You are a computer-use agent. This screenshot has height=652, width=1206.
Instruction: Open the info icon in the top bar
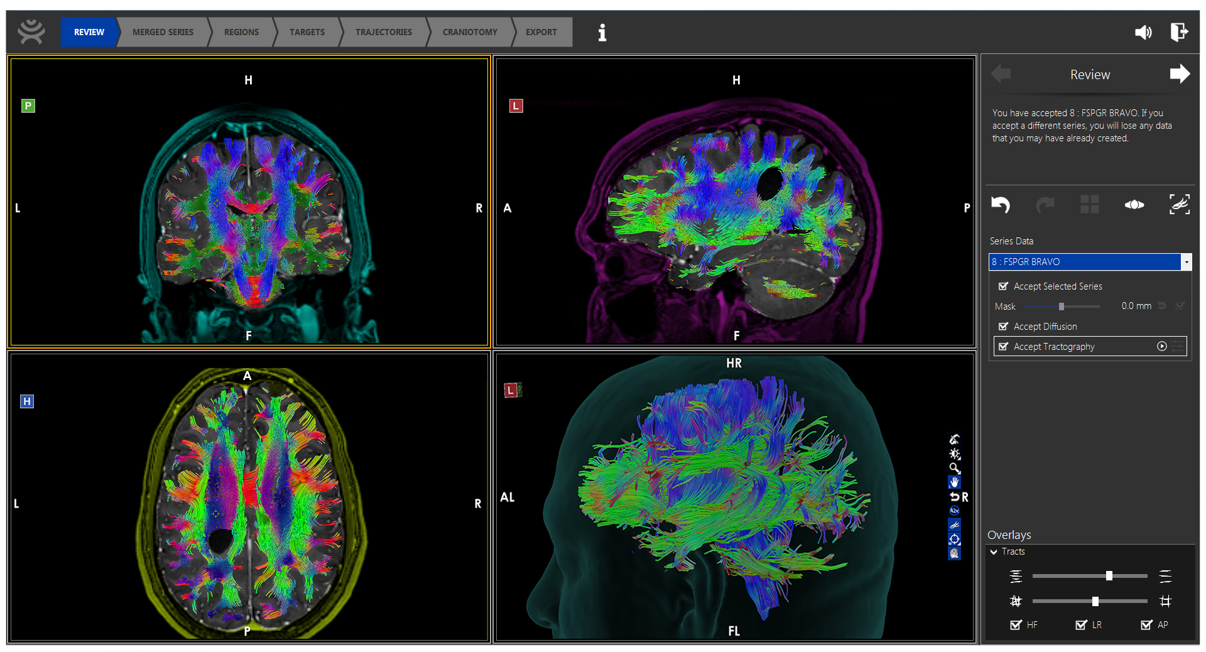602,32
